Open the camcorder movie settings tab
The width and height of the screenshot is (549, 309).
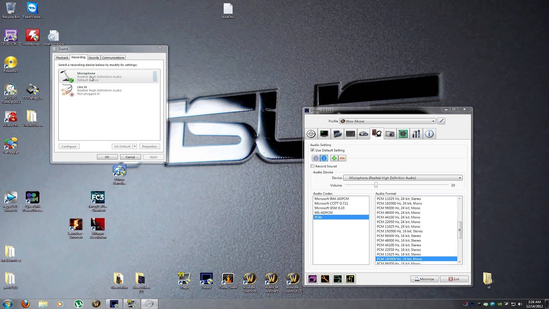(x=364, y=134)
